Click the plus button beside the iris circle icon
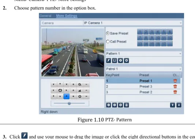The height and width of the screenshot is (139, 195). point(74,96)
